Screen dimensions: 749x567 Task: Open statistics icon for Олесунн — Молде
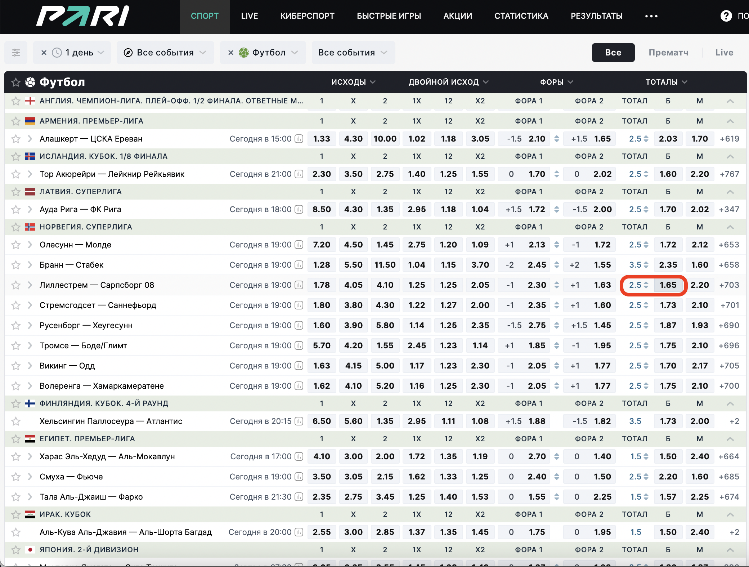[299, 245]
